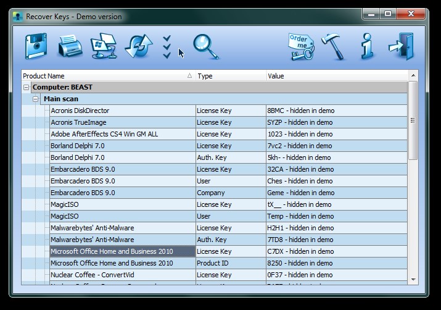Show the About info icon

click(368, 46)
